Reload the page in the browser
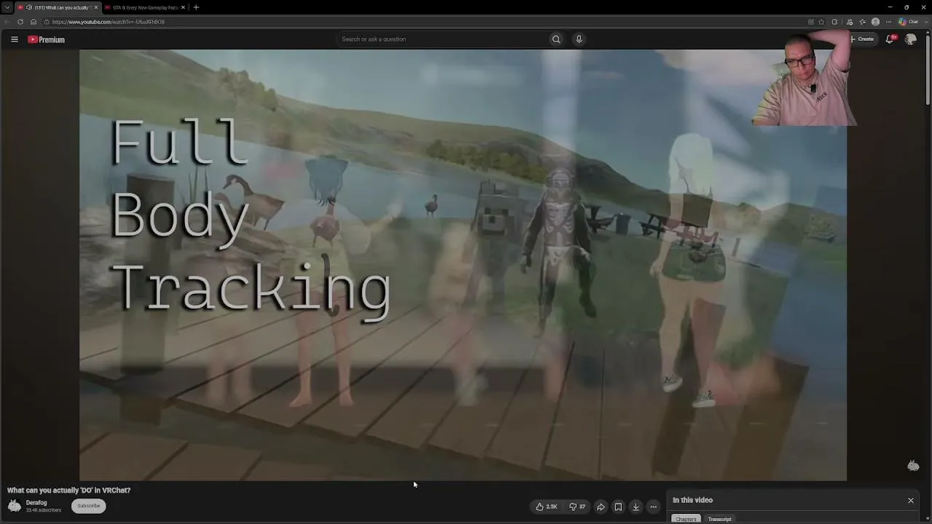This screenshot has height=524, width=932. (x=20, y=22)
